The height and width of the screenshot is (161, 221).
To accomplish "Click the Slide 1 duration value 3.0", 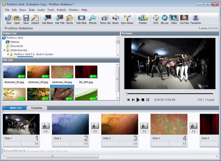I will [36, 144].
